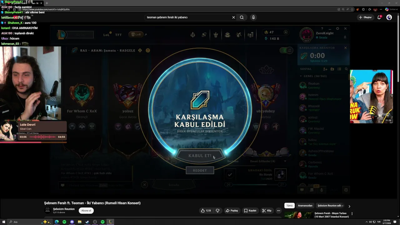400x225 pixels.
Task: Open ZeroKnight profile avatar
Action: pos(307,35)
